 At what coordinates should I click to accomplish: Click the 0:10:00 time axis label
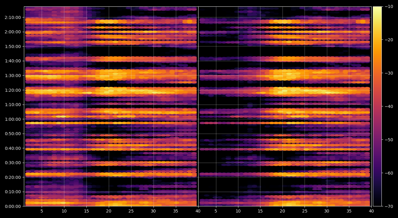(13, 192)
